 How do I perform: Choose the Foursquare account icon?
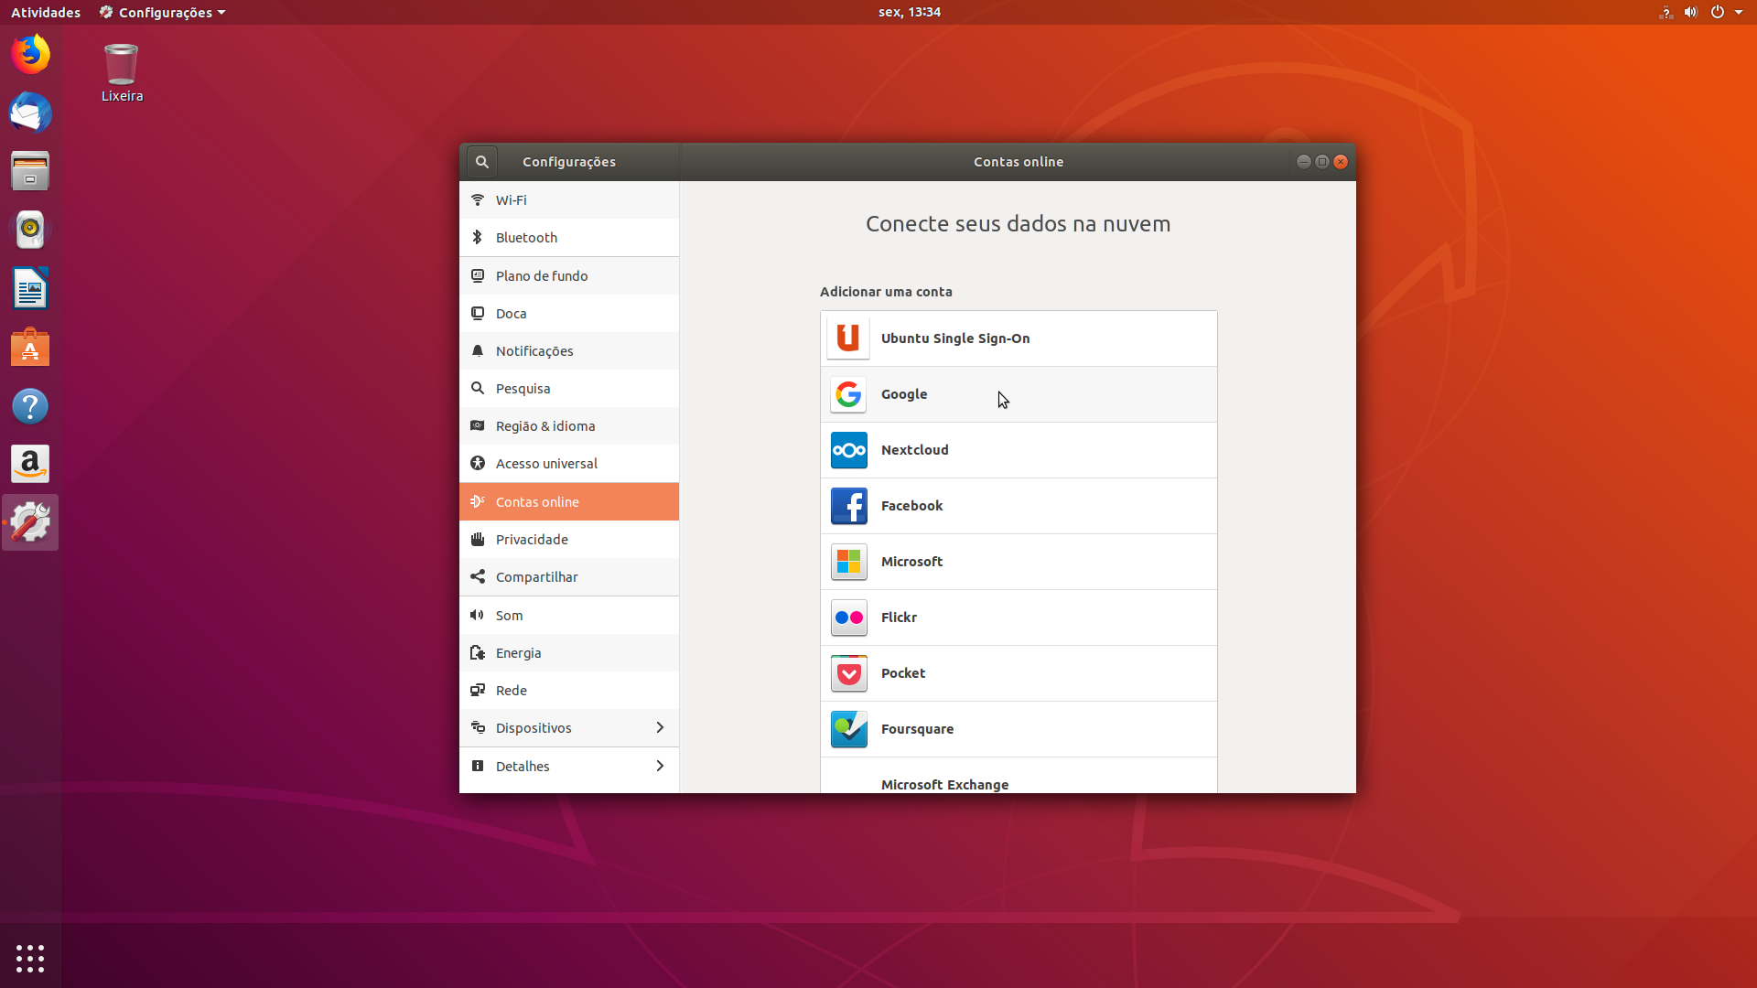pos(848,729)
